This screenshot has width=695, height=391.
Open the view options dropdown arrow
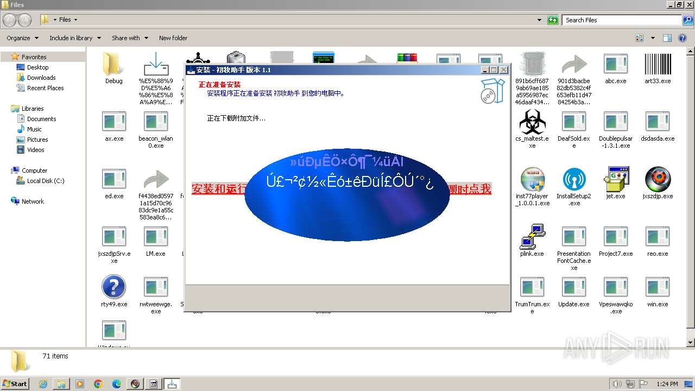tap(653, 38)
